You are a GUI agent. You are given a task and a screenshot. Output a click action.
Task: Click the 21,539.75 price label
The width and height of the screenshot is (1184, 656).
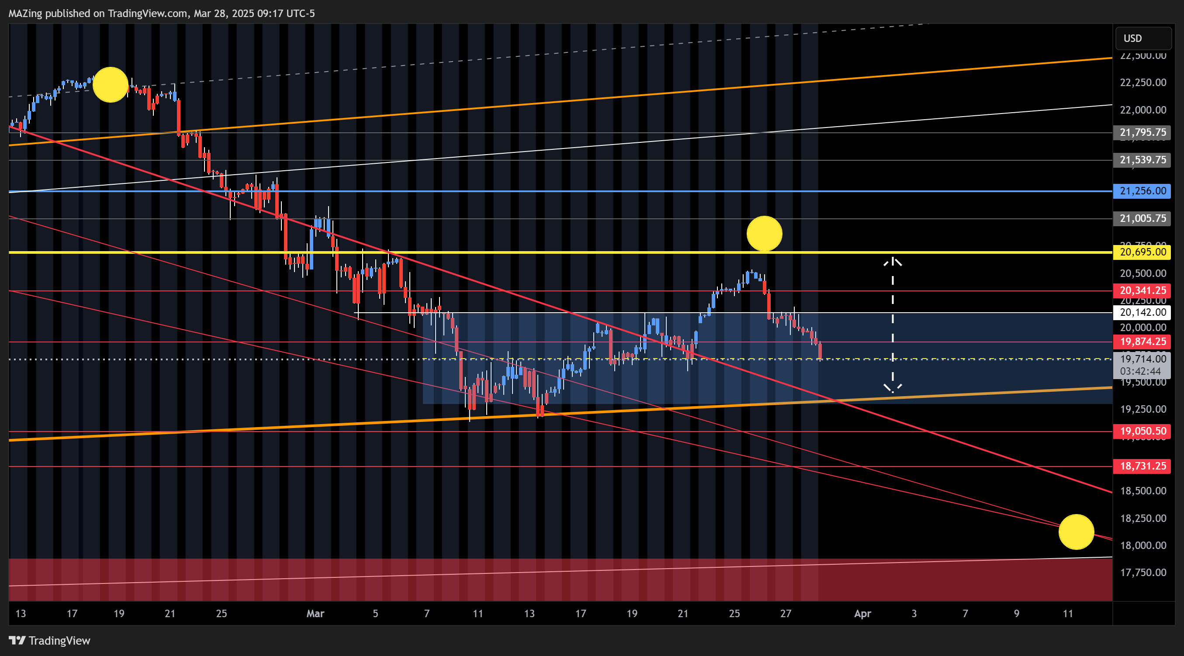[1142, 160]
